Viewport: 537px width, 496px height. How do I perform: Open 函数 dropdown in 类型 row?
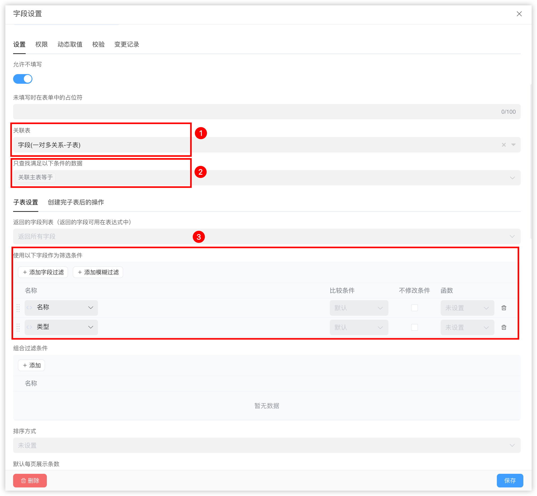[x=467, y=327]
